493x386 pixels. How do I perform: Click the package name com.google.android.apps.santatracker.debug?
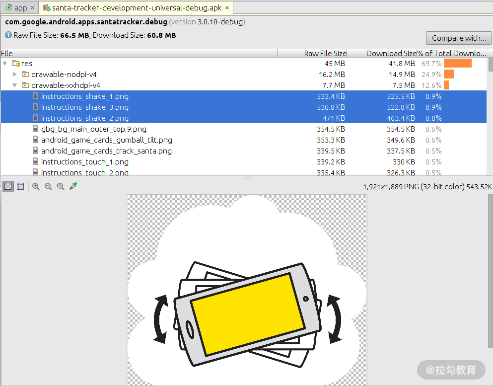tap(86, 22)
